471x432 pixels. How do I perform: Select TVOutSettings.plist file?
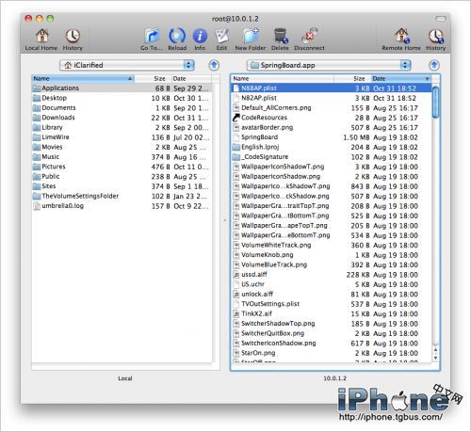[332, 304]
